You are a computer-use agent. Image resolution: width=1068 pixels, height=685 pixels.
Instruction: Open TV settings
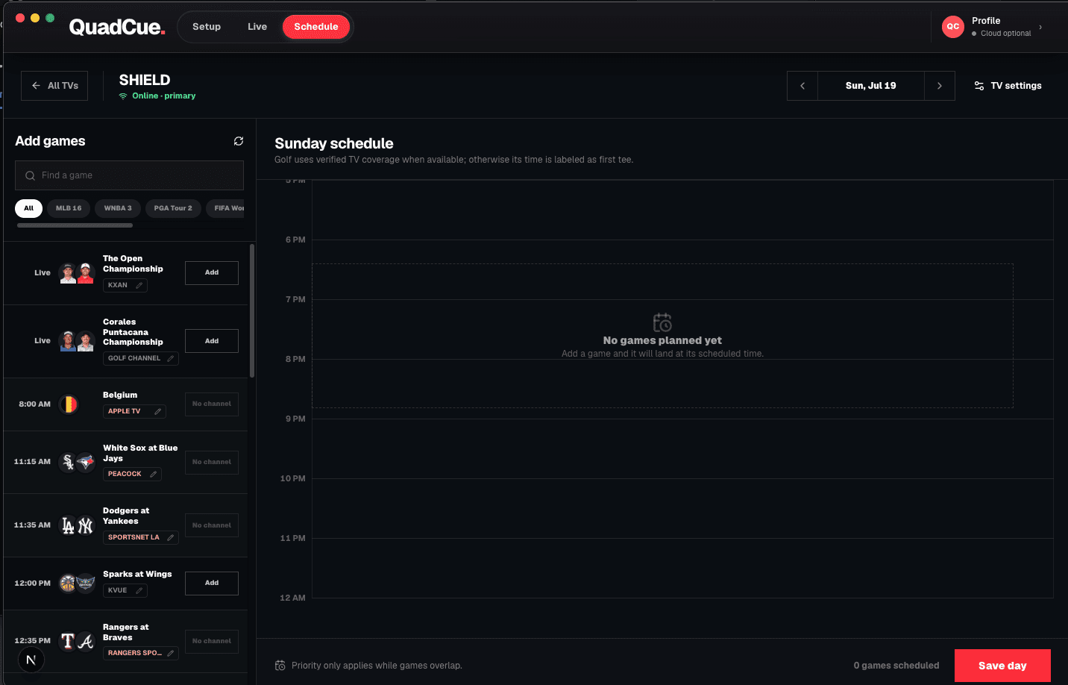point(1008,86)
